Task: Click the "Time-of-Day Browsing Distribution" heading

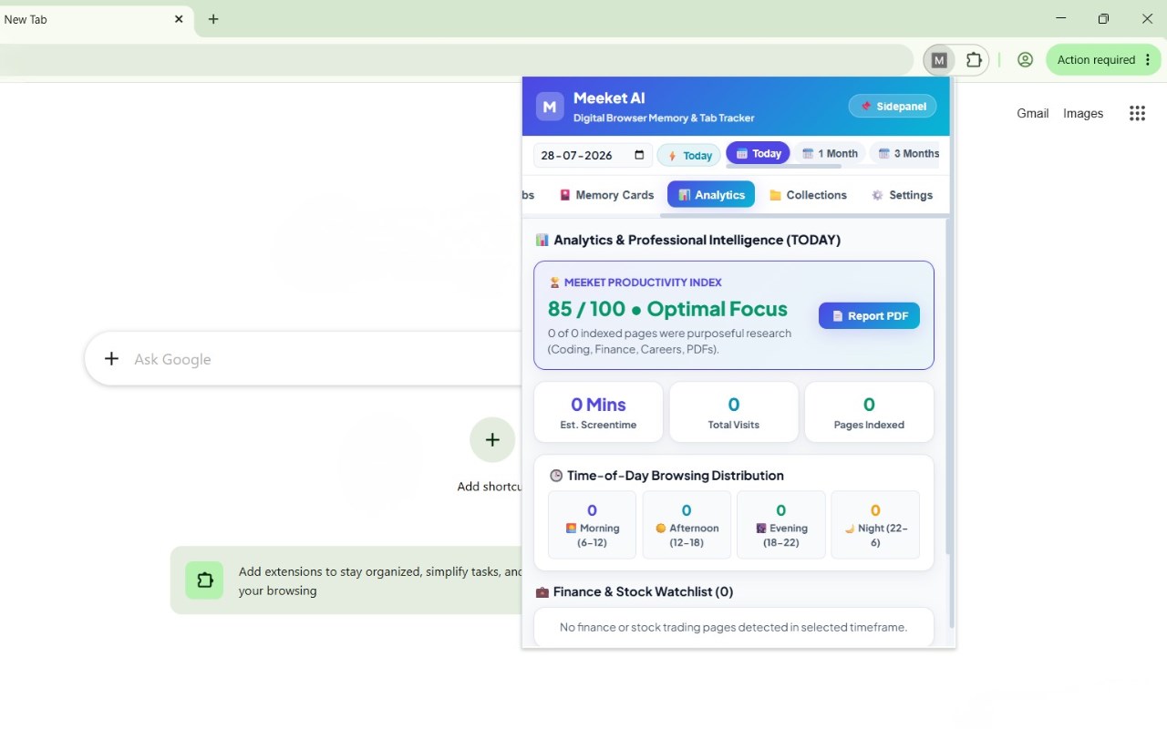Action: pos(676,476)
